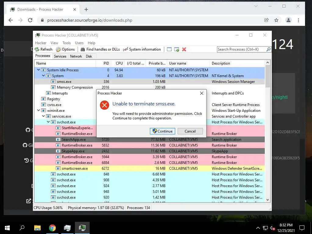Click the red X terminate toolbar icon
Viewport: 312px width, 234px height.
tap(184, 49)
